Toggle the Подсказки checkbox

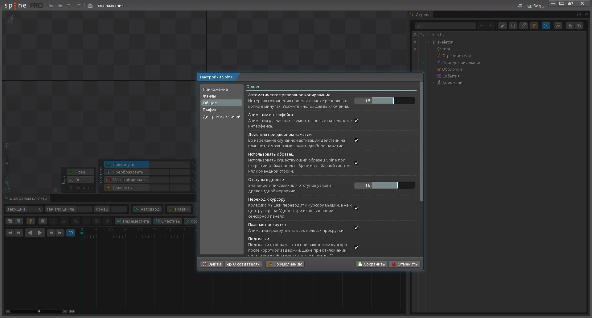356,247
